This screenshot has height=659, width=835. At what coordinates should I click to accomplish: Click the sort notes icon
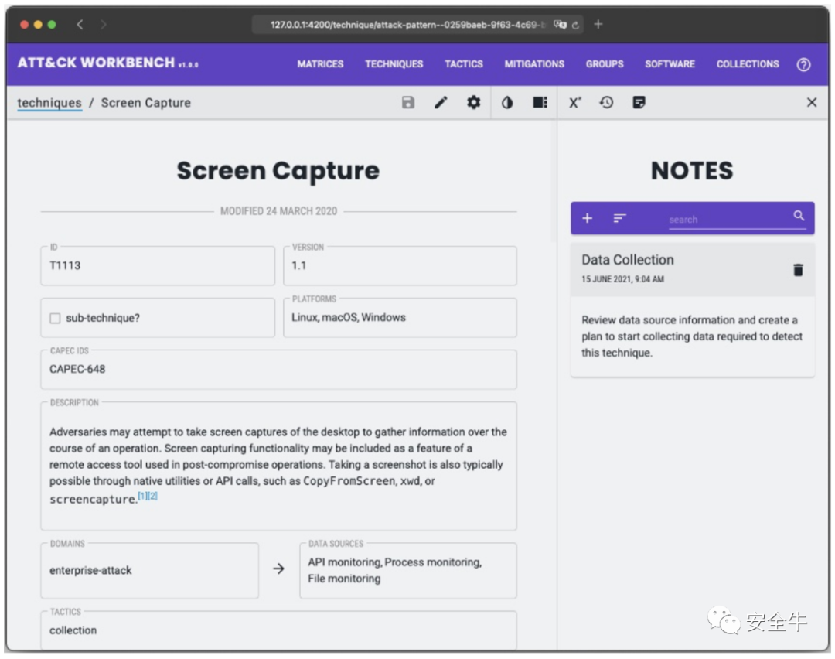click(619, 218)
